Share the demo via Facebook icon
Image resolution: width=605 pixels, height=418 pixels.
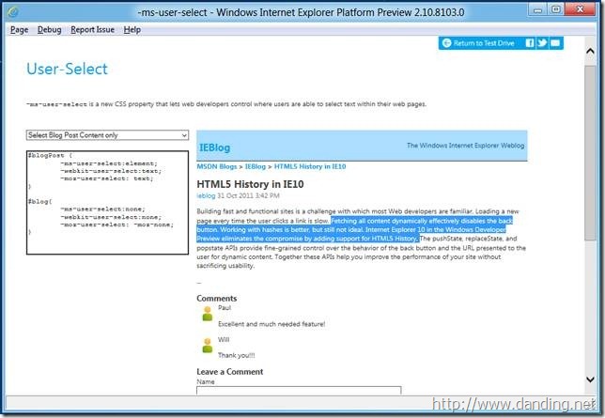(x=530, y=43)
